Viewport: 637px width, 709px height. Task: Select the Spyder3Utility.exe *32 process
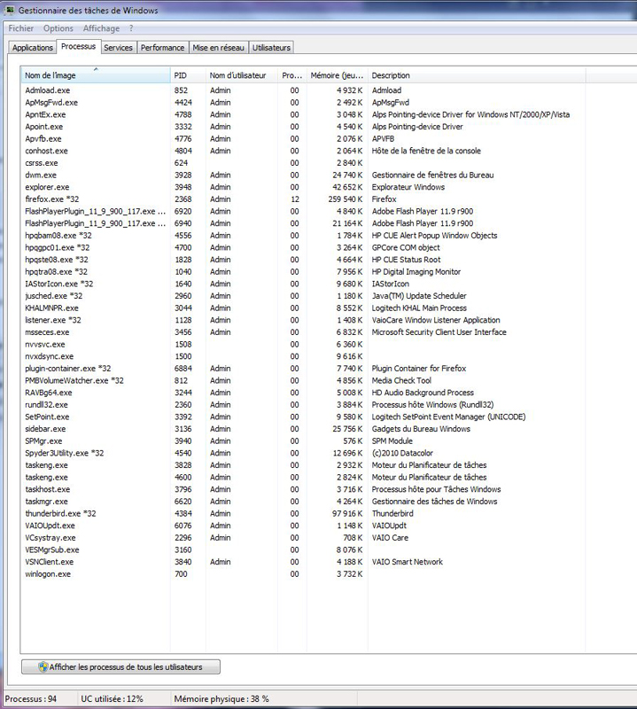point(305,454)
